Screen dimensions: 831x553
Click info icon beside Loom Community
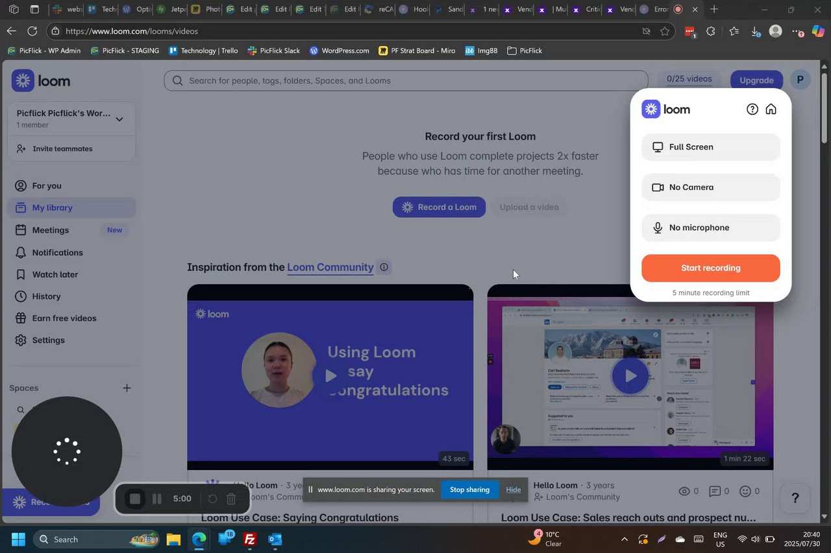point(384,267)
